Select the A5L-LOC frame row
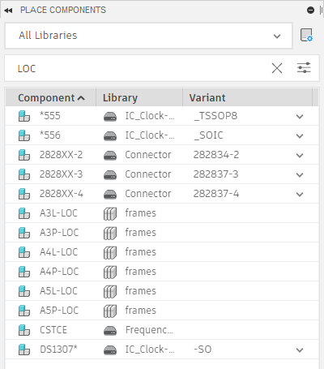This screenshot has height=369, width=324. pos(162,291)
